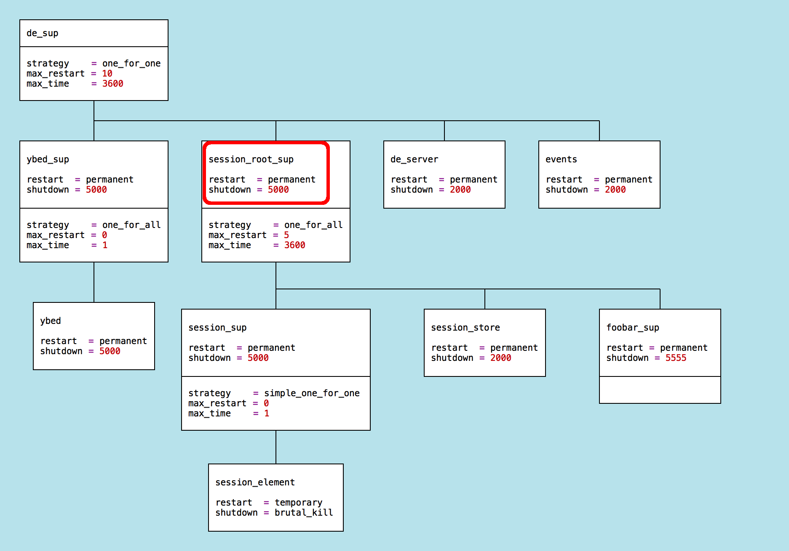Select the de_server node title
The width and height of the screenshot is (789, 551).
point(415,159)
